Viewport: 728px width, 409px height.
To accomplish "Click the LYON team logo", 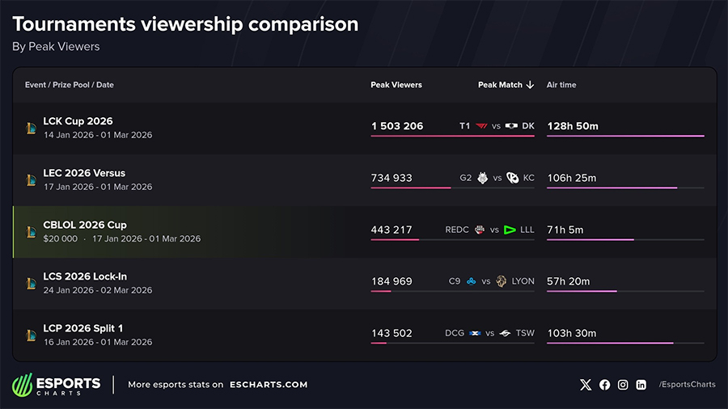I will pos(502,281).
